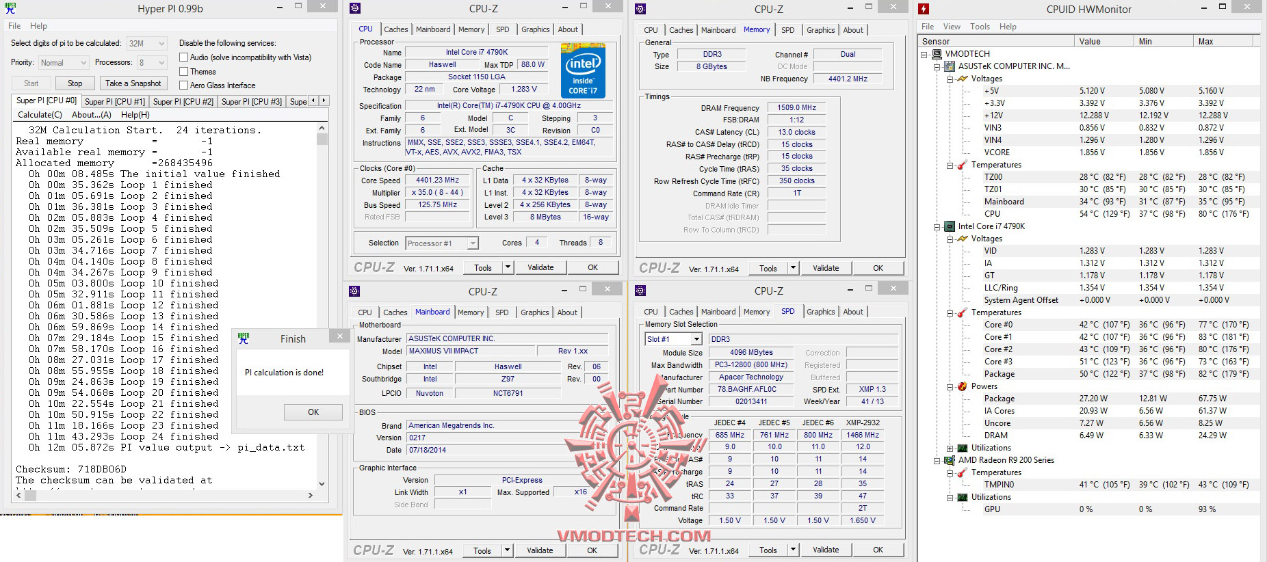Open Caches tab in top-left CPU-Z
The height and width of the screenshot is (562, 1267).
tap(395, 29)
